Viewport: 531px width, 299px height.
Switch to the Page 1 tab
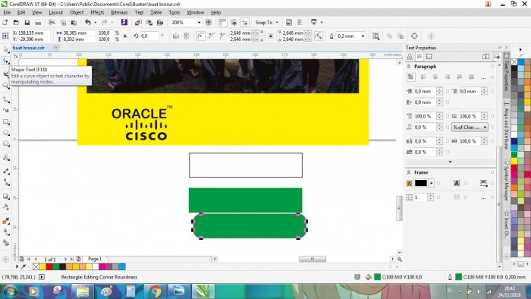[95, 259]
